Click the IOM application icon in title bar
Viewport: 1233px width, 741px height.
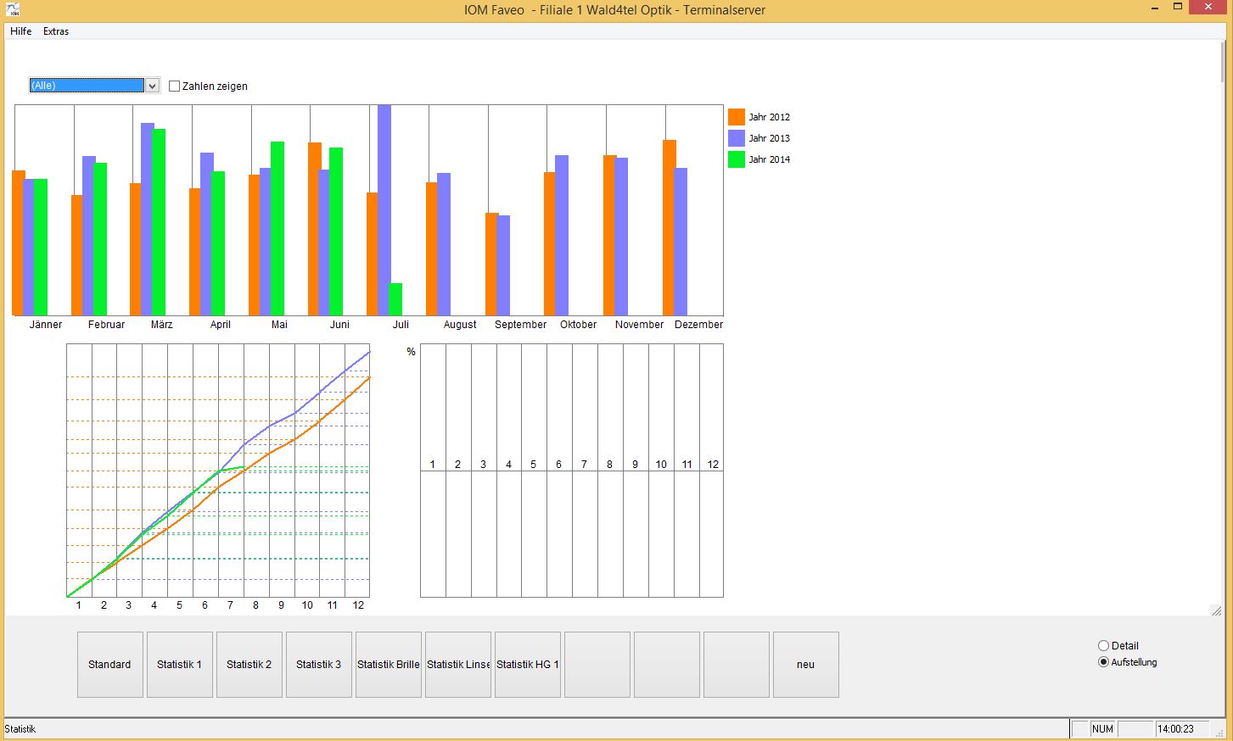tap(12, 10)
